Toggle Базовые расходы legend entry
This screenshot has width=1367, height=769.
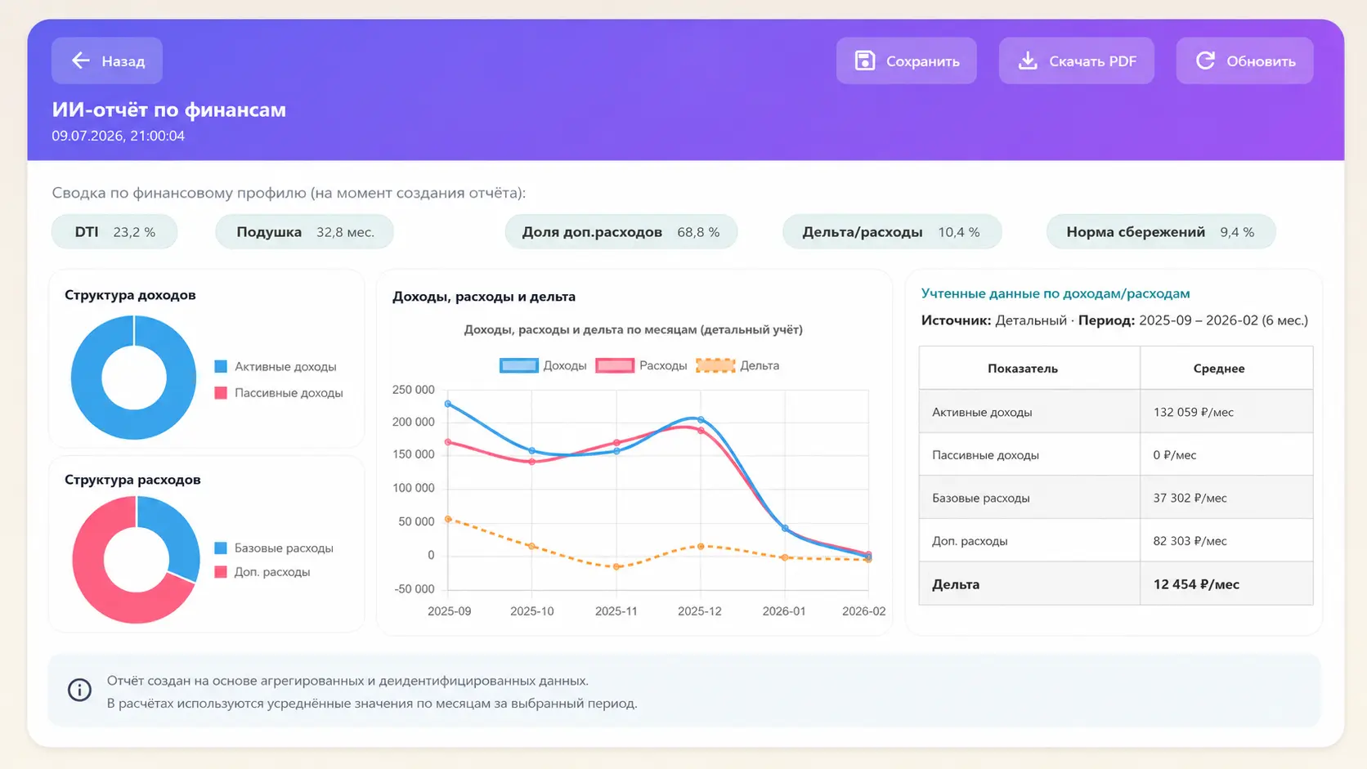coord(273,548)
